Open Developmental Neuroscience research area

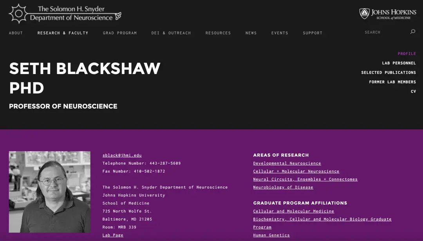pos(287,163)
